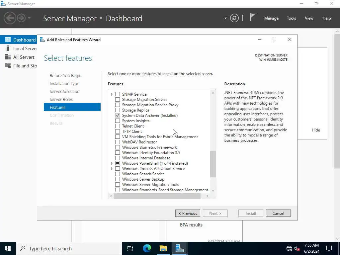340x255 pixels.
Task: Check the Windows Server Backup checkbox
Action: click(x=118, y=179)
